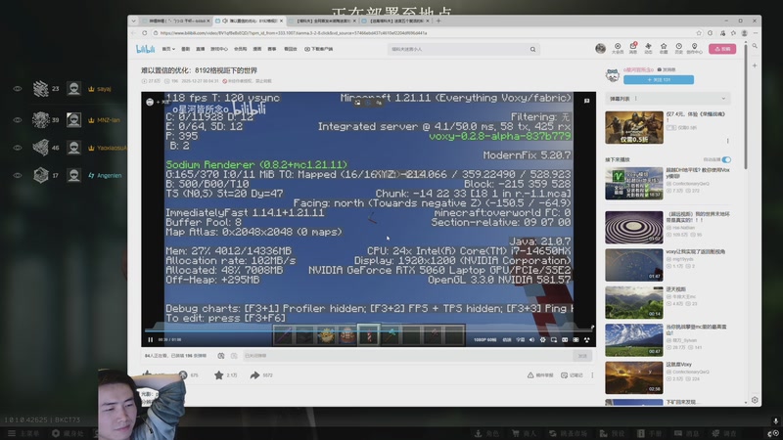Open 会员购 link in bilibili nav
The height and width of the screenshot is (440, 783).
click(240, 49)
